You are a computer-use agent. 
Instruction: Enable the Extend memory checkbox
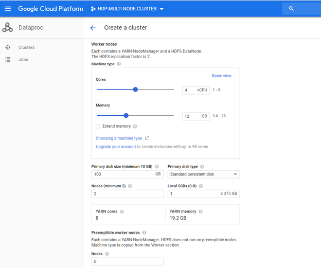pos(98,126)
